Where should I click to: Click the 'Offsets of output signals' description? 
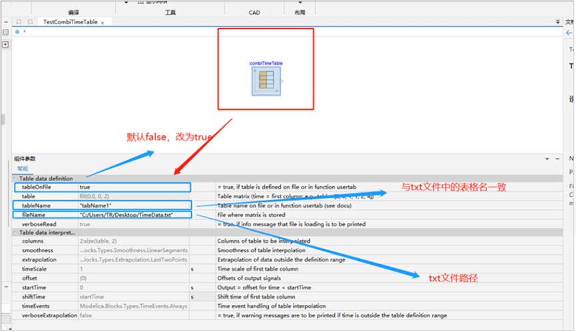click(x=249, y=278)
